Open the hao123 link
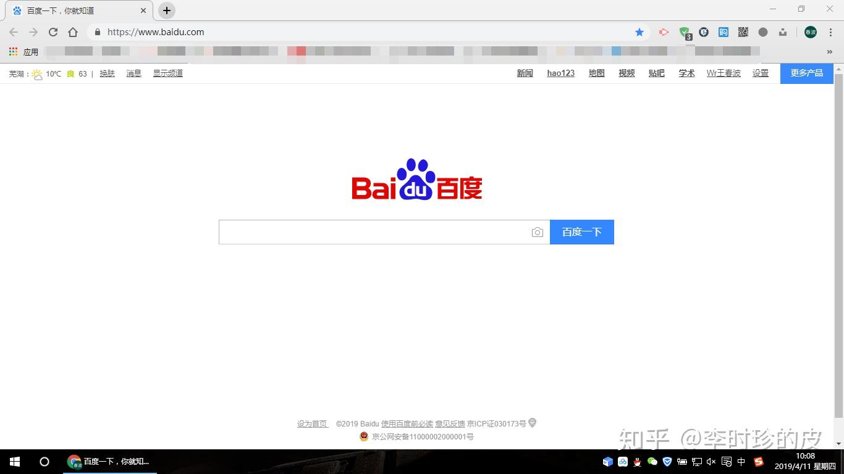 click(x=561, y=73)
